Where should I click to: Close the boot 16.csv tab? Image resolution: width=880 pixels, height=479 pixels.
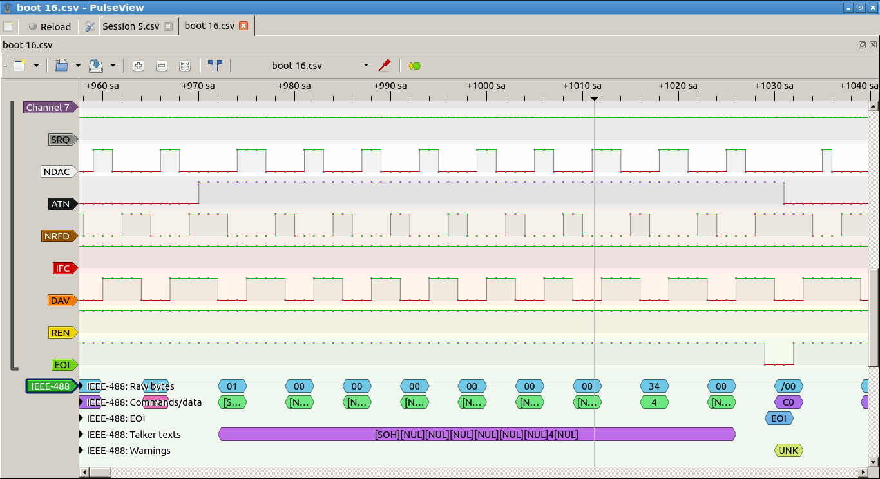coord(244,26)
